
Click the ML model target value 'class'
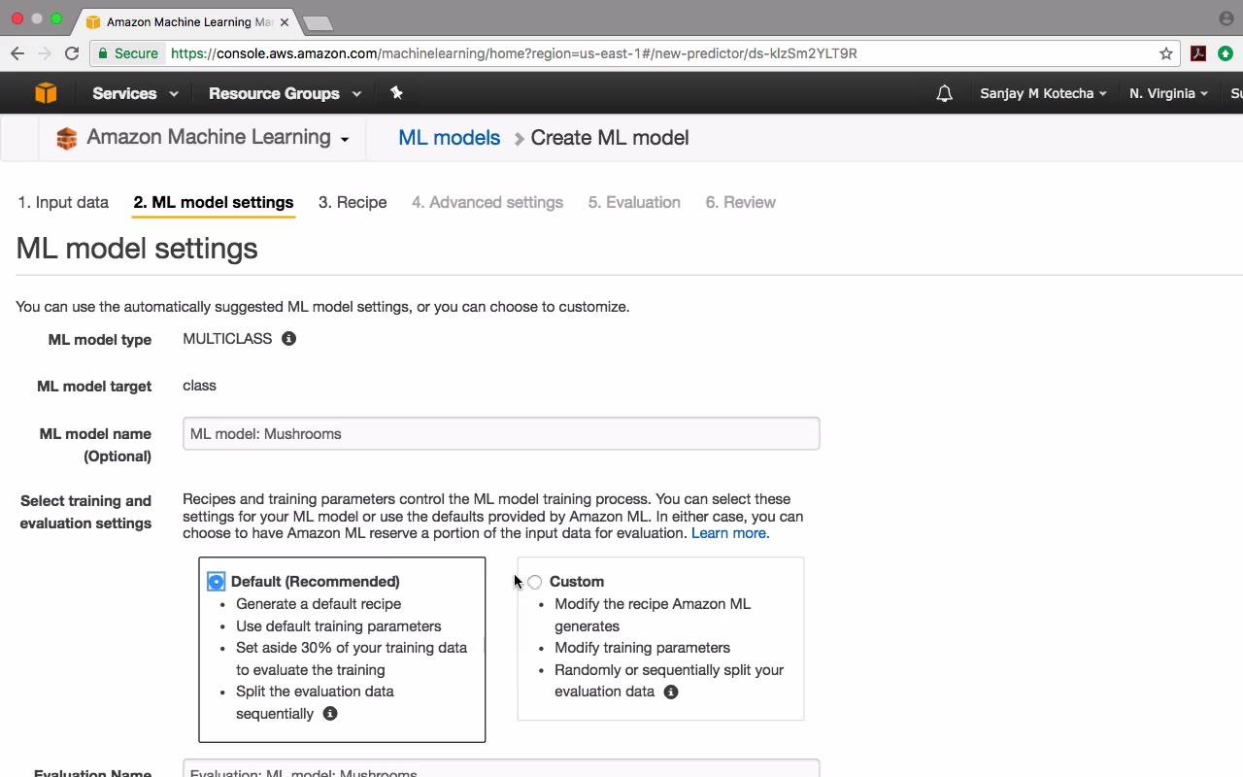pyautogui.click(x=199, y=386)
